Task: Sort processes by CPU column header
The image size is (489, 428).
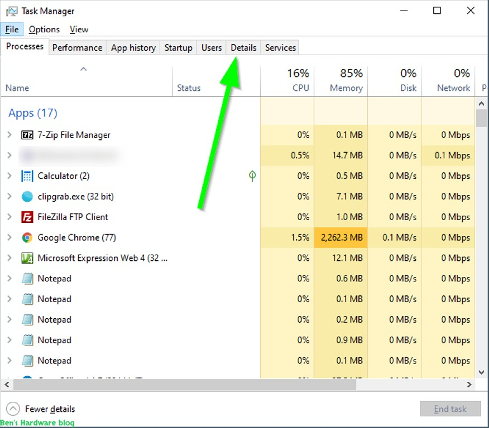Action: pyautogui.click(x=287, y=81)
